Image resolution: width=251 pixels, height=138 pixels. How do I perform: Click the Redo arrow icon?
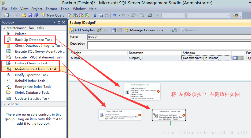coord(124,15)
